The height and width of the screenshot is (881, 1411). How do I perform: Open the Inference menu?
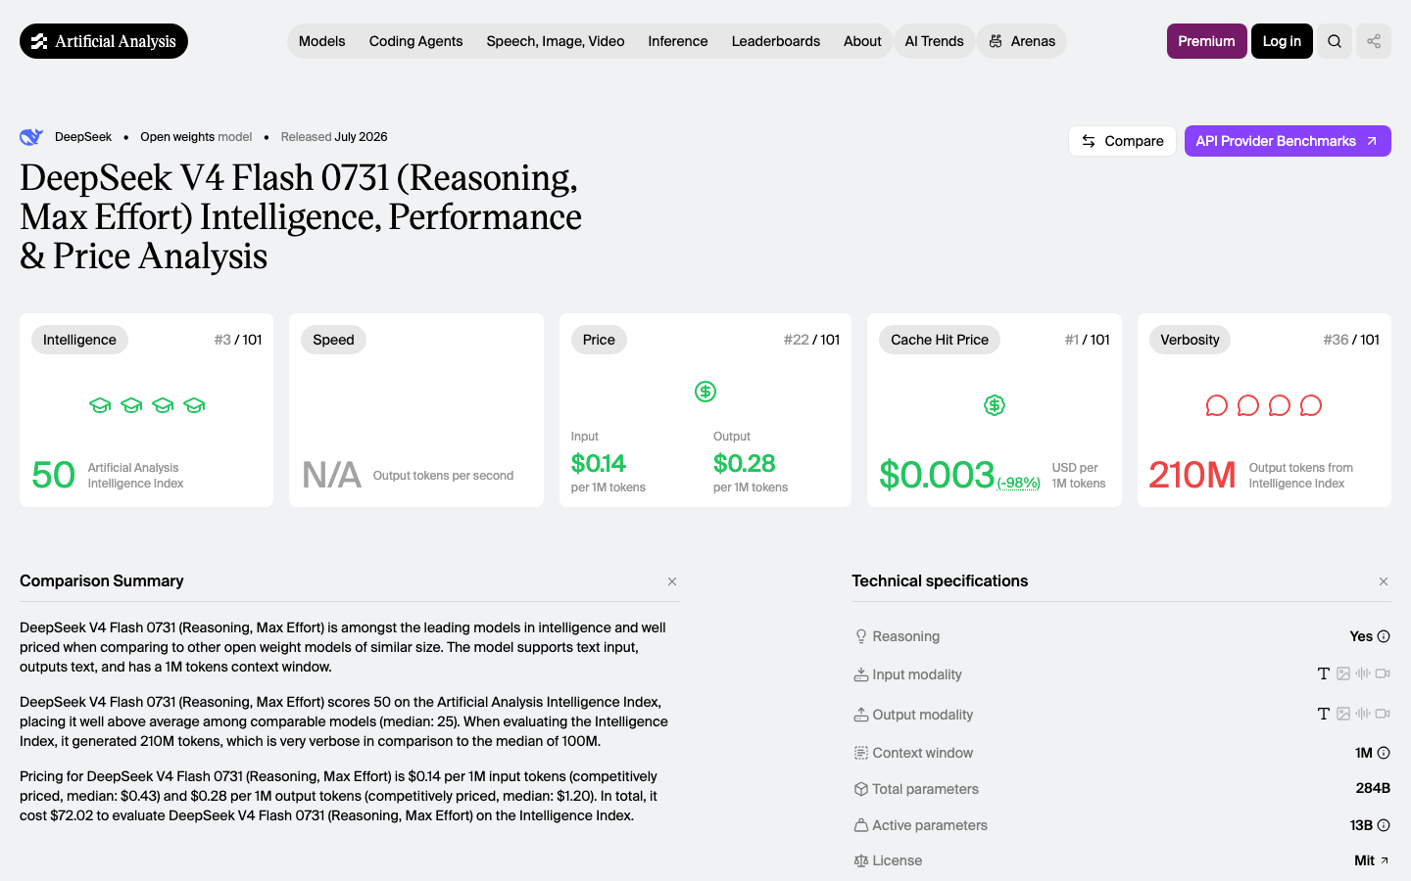pos(678,41)
